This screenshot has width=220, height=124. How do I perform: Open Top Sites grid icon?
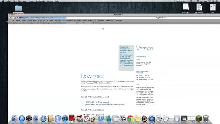pos(13,20)
